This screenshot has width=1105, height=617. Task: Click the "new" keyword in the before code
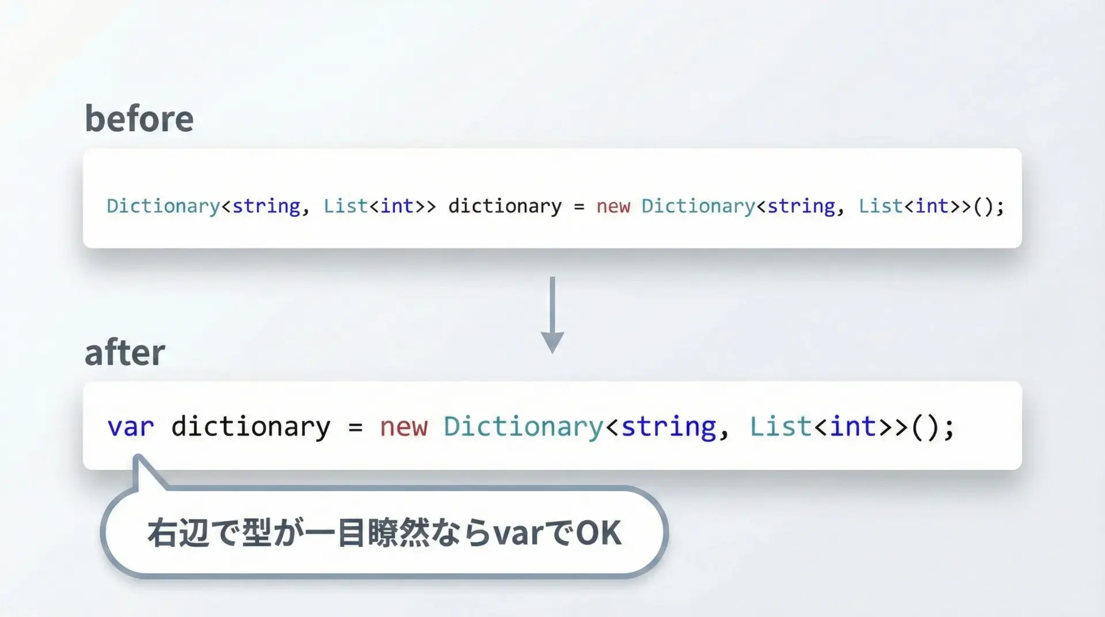pos(613,206)
